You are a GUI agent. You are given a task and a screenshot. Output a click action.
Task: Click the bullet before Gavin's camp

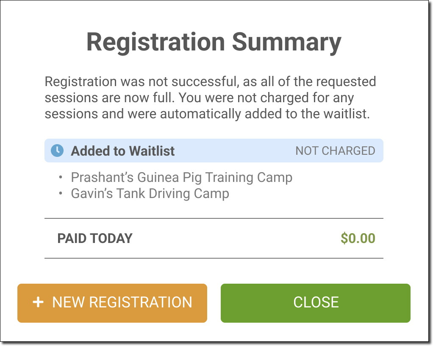61,194
